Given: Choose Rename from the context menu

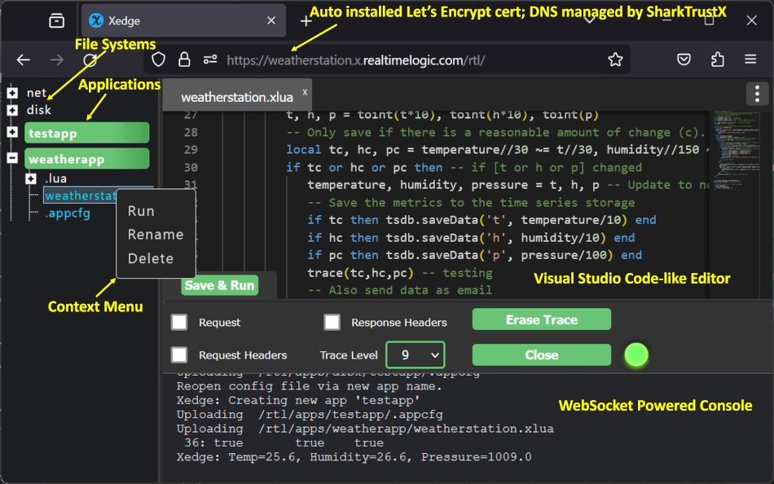Looking at the screenshot, I should click(x=156, y=235).
